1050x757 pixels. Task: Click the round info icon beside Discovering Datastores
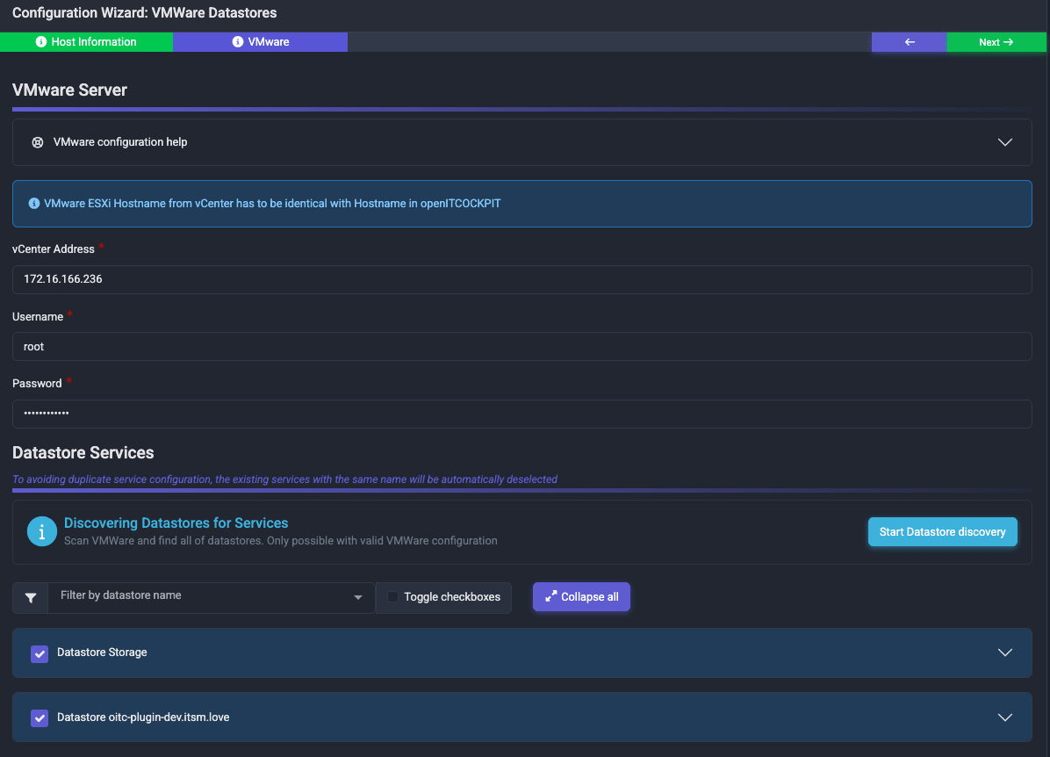point(42,531)
